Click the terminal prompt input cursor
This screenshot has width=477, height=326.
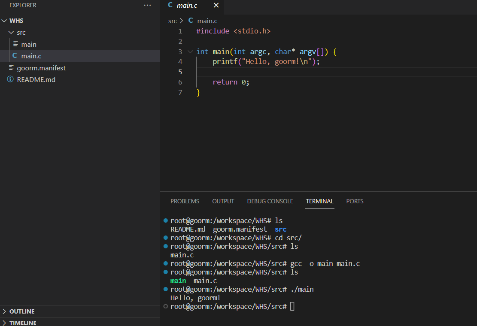pyautogui.click(x=292, y=306)
